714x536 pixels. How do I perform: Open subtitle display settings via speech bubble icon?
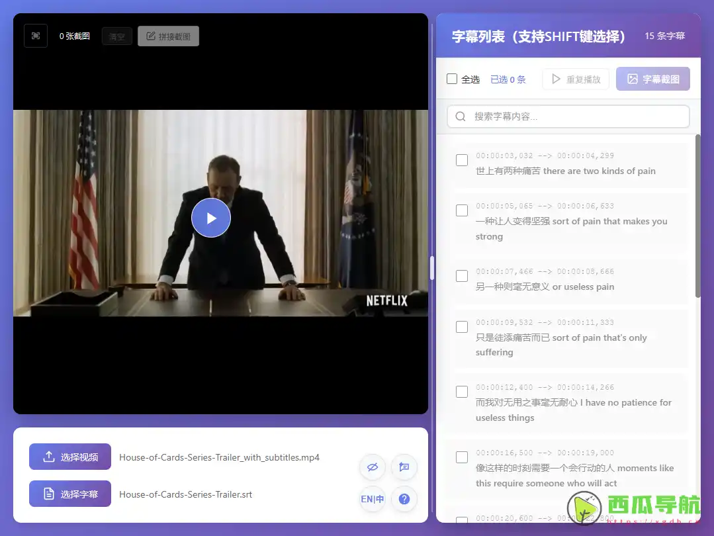point(404,467)
